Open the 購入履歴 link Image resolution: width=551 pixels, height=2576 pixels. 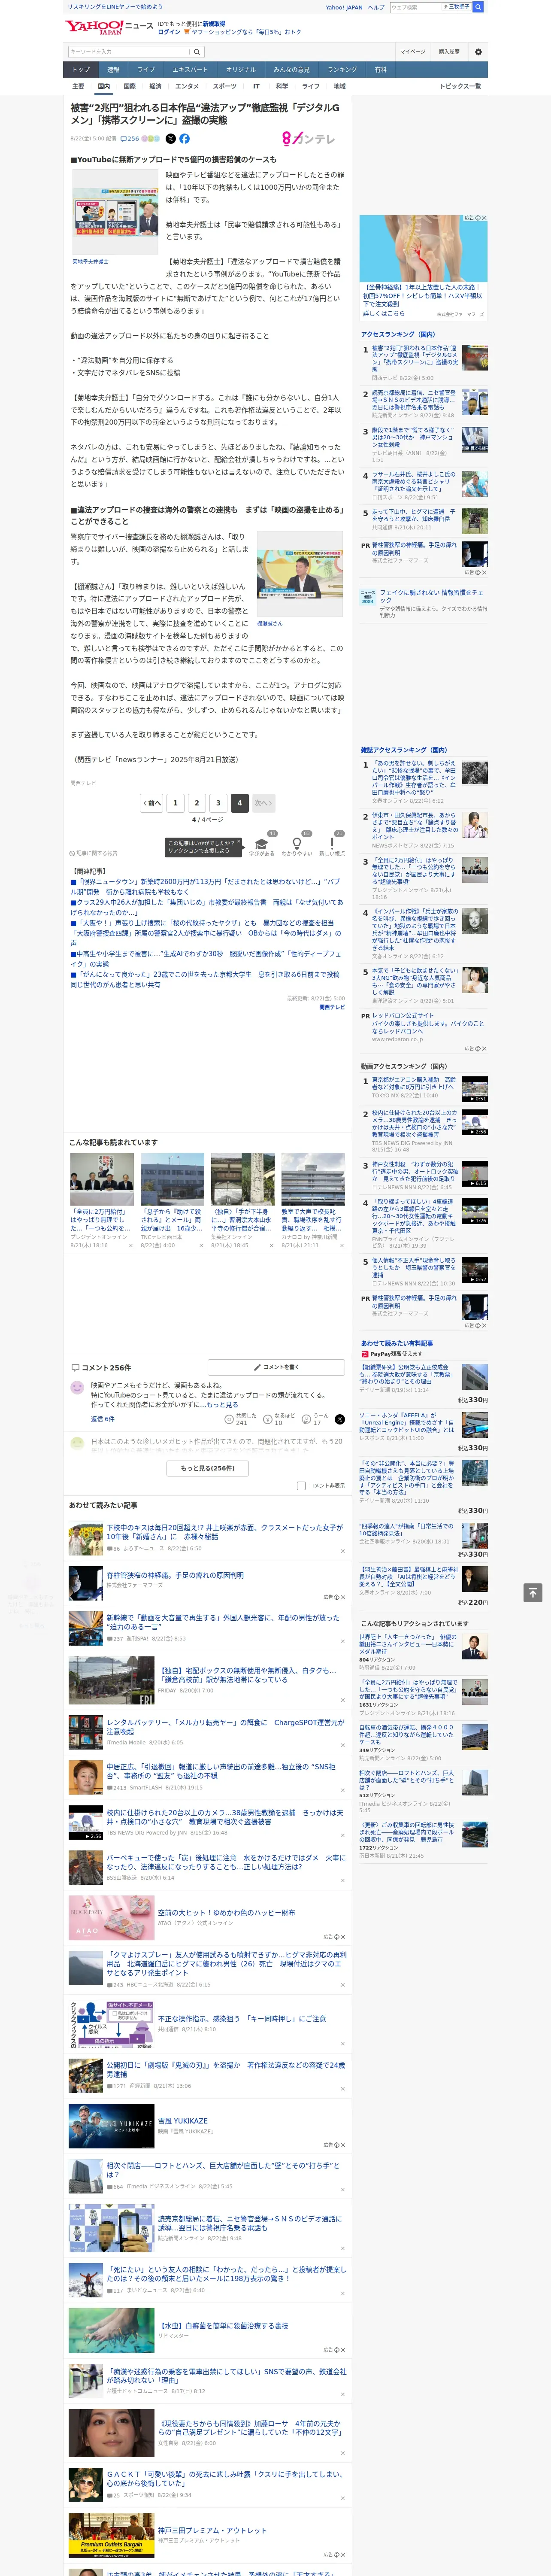[x=449, y=51]
